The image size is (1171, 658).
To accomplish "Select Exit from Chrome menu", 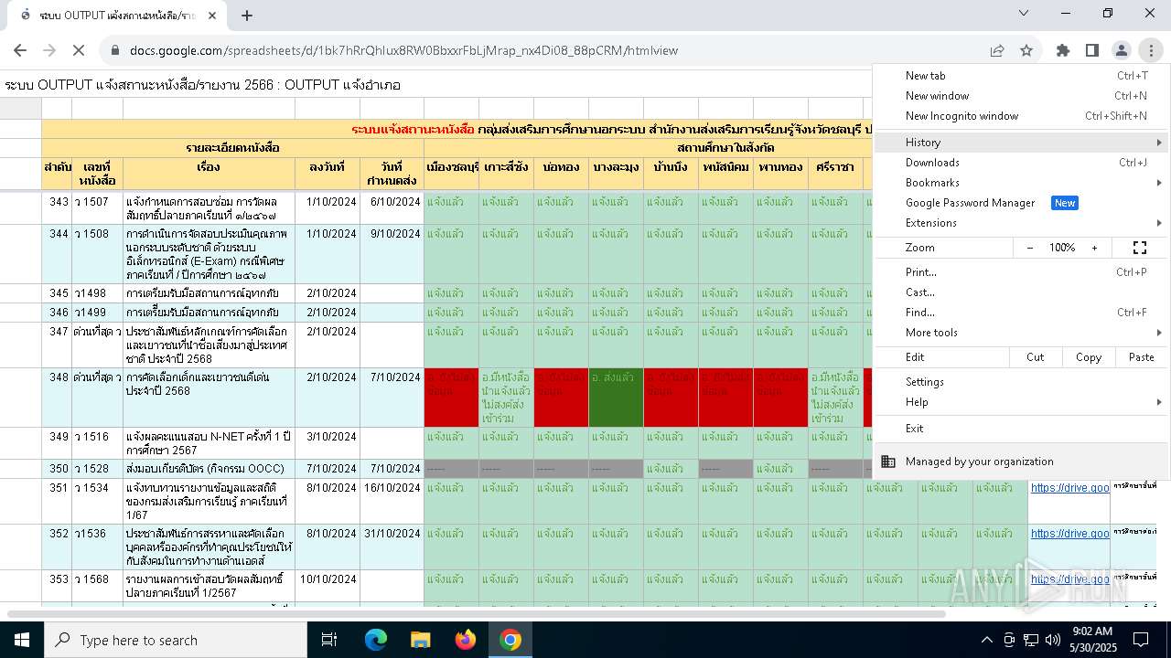I will pos(1020,429).
